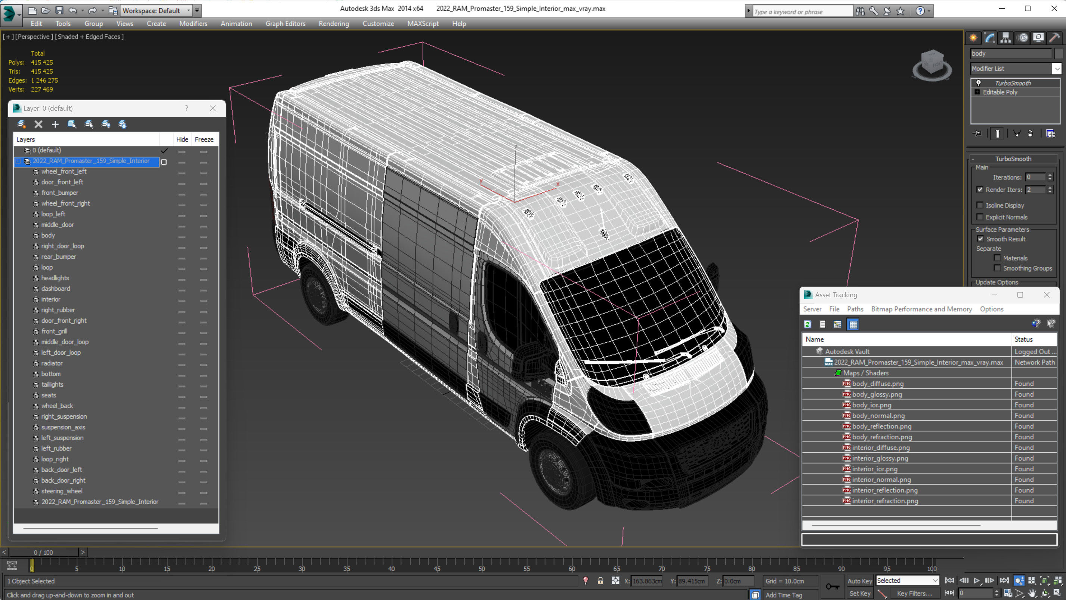
Task: Open the Rendering menu
Action: [x=334, y=24]
